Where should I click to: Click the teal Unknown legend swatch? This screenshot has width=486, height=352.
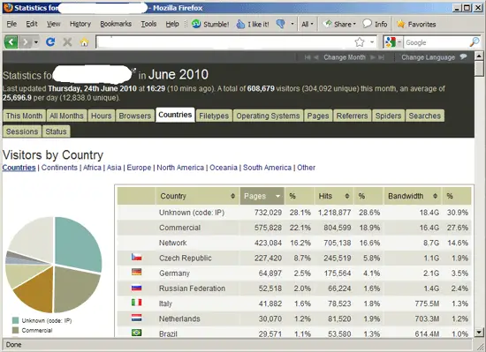(x=16, y=320)
